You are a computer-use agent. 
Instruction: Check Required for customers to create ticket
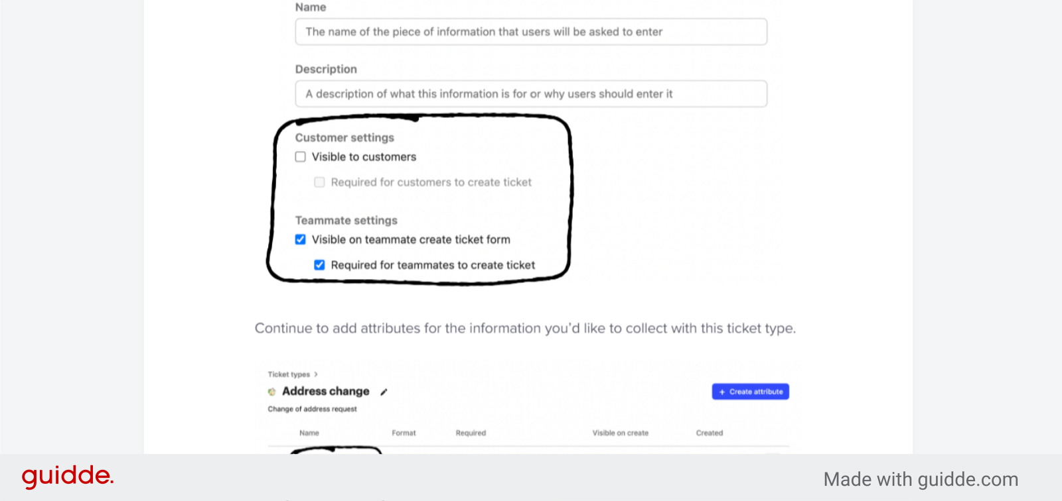pos(319,182)
